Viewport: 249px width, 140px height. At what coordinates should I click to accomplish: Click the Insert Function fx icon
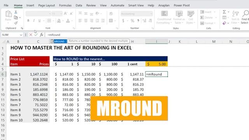tap(42, 35)
